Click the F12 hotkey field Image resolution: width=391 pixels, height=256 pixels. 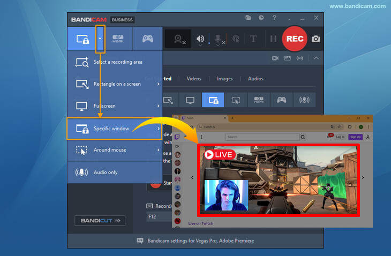pyautogui.click(x=160, y=216)
